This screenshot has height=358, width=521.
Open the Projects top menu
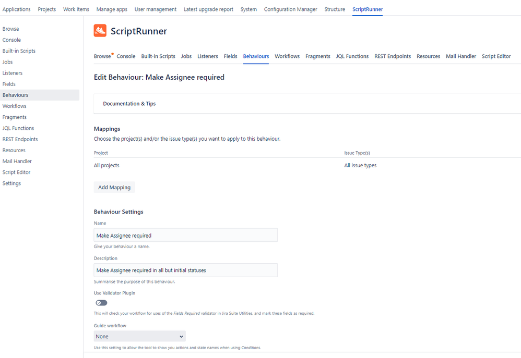(x=47, y=9)
